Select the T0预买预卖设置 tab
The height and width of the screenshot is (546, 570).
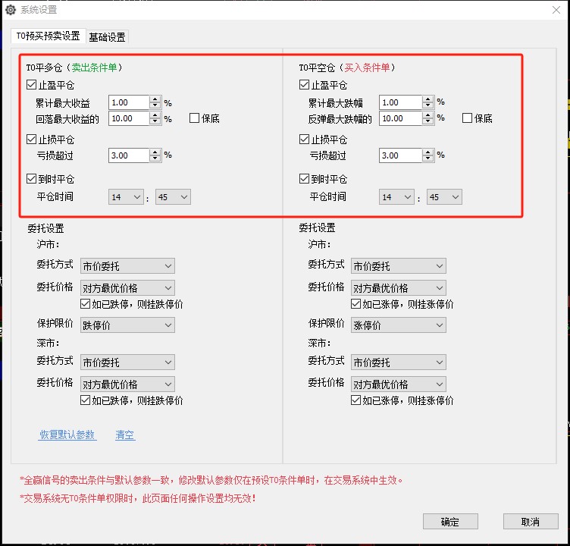48,36
